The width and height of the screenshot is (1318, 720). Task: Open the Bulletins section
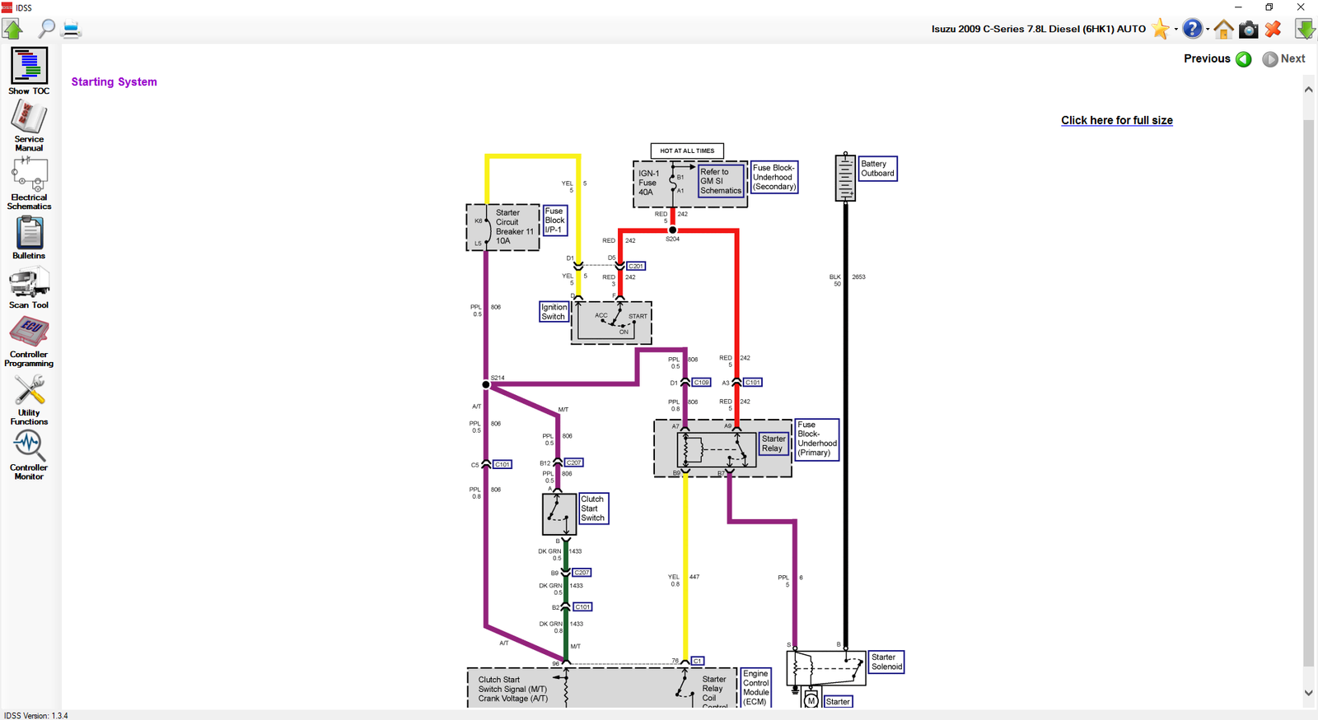point(29,239)
